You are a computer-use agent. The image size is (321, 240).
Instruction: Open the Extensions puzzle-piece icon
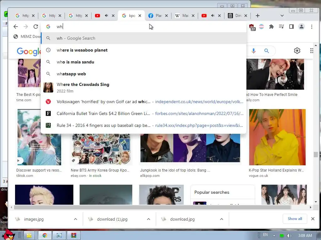(271, 27)
